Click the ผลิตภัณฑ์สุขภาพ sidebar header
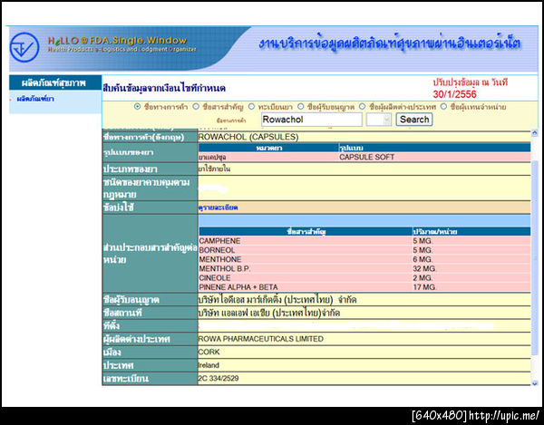The image size is (544, 425). pos(55,82)
